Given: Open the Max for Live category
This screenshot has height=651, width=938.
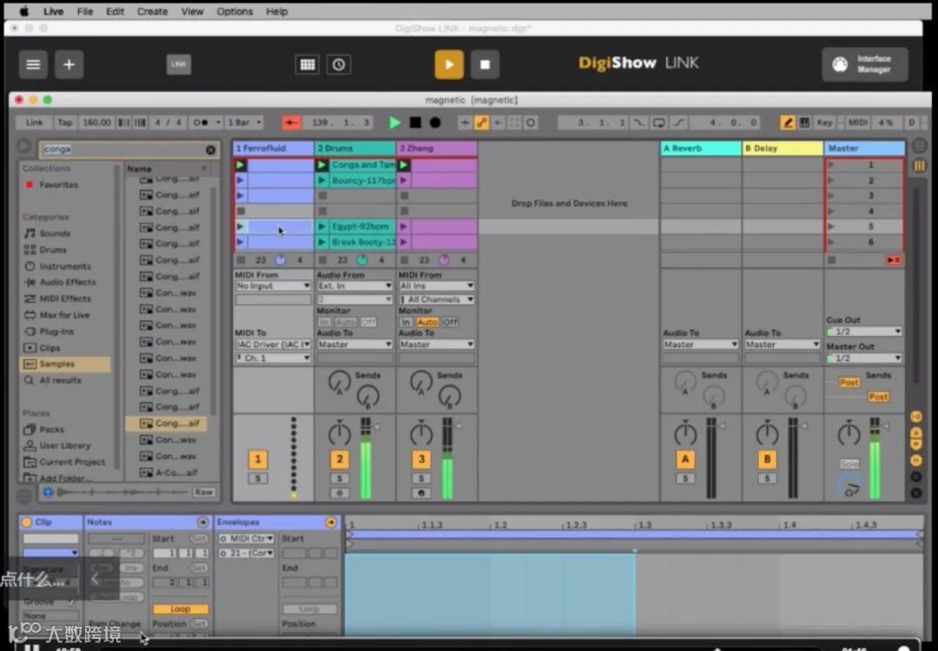Looking at the screenshot, I should (x=64, y=315).
